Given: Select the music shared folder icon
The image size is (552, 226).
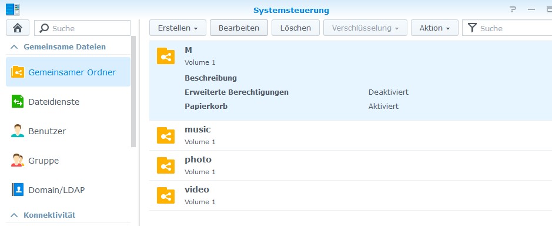Looking at the screenshot, I should (x=166, y=135).
